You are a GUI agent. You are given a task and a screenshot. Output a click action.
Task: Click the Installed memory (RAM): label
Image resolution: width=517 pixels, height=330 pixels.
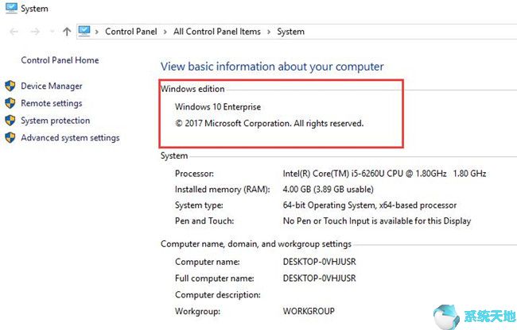tap(222, 190)
